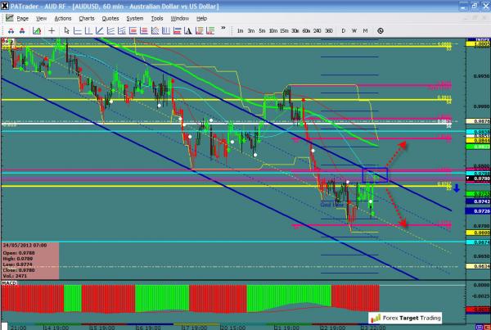Switch chart to 15m timeframe
Screen dimensions: 491x330
[x=282, y=30]
